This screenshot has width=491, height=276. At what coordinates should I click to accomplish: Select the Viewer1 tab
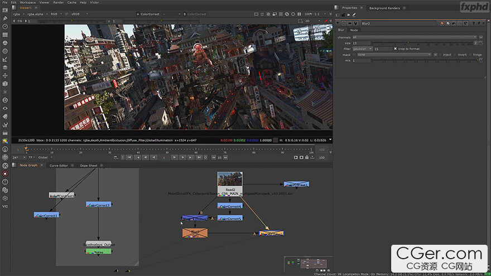[25, 8]
